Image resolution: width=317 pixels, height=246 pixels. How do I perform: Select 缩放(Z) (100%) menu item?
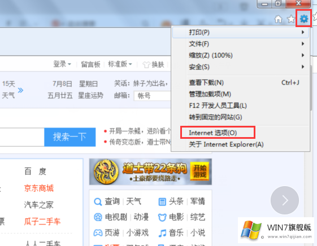tap(240, 55)
